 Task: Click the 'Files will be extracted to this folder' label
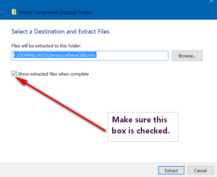pos(46,46)
